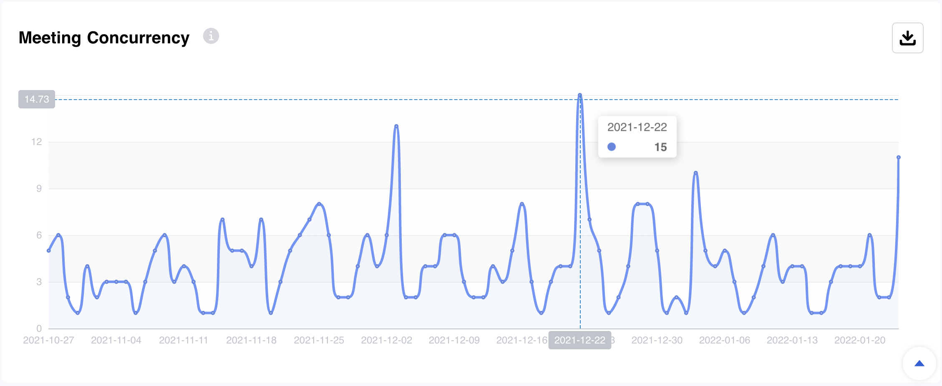This screenshot has height=386, width=942.
Task: Select the last data point at the chart's right edge
Action: point(898,158)
